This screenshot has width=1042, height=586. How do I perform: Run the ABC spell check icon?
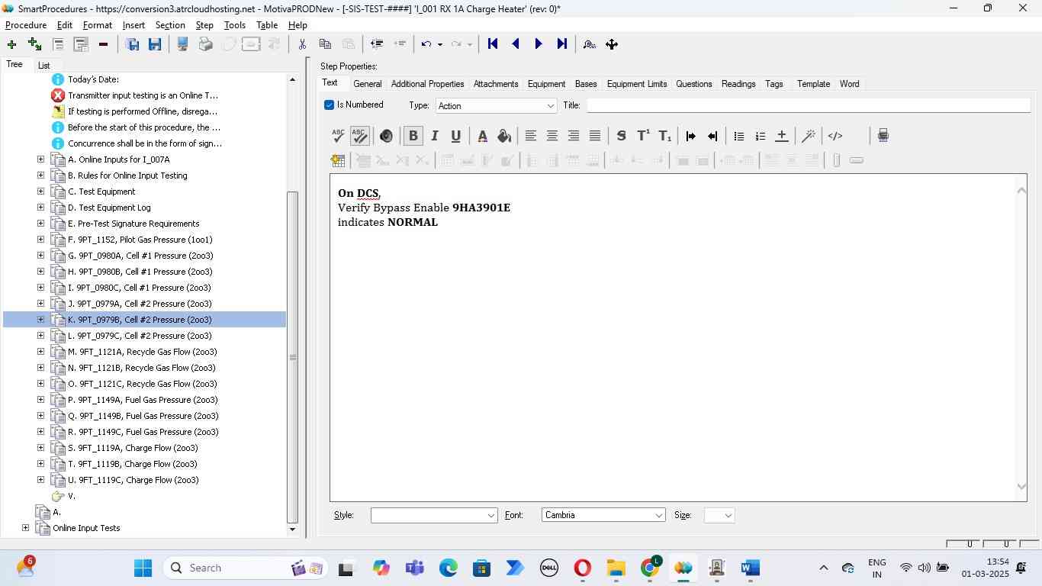(x=338, y=136)
